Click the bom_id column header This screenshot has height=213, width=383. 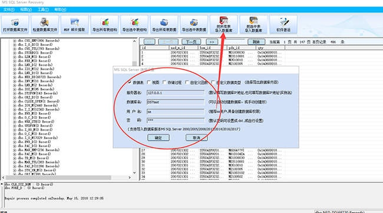[213, 48]
